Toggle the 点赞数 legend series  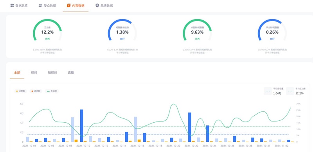pos(21,91)
